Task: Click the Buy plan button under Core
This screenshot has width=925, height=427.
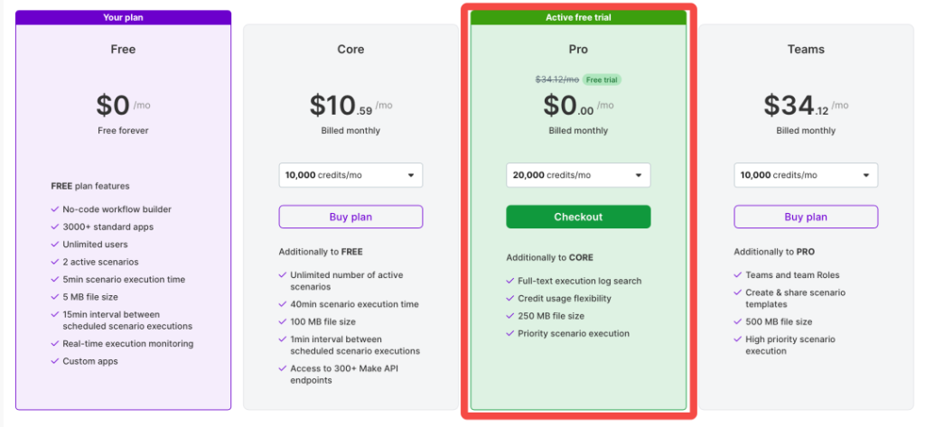Action: point(350,217)
